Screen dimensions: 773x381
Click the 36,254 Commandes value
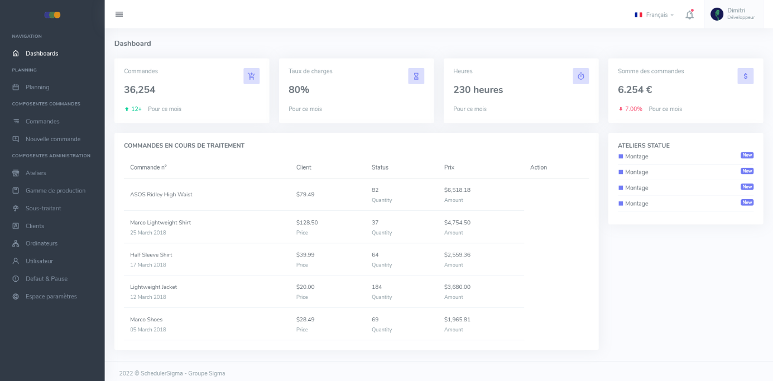(x=140, y=90)
